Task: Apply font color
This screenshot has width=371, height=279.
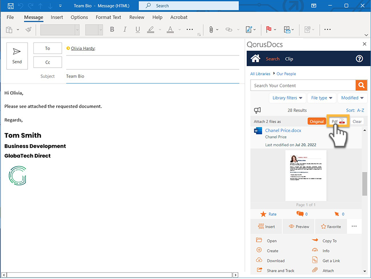Action: click(x=170, y=29)
